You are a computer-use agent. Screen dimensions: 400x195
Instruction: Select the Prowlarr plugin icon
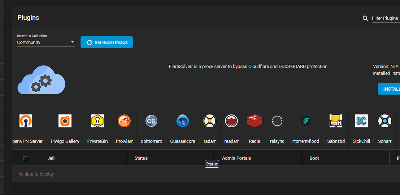pos(124,121)
